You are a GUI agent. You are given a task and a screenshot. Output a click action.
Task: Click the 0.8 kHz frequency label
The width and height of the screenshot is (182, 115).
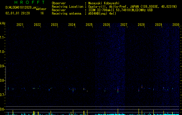(2, 80)
